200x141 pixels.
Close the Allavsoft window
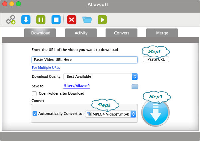(5, 4)
